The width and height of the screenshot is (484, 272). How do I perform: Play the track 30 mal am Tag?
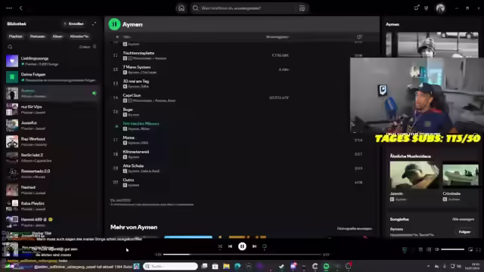[136, 82]
